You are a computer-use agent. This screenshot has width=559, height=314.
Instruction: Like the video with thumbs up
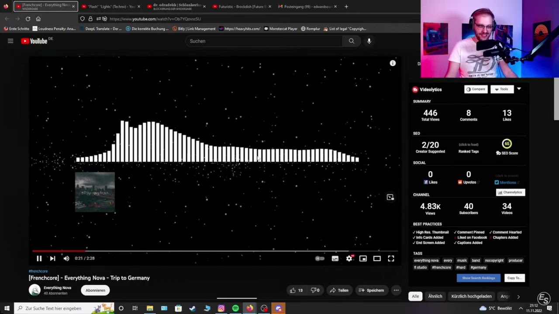(296, 290)
